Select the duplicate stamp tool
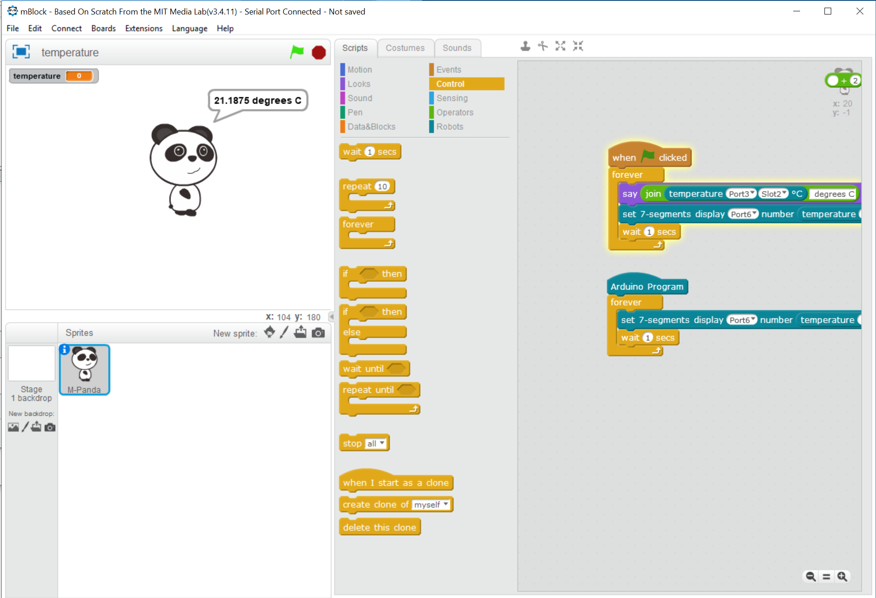This screenshot has height=598, width=876. pos(525,46)
